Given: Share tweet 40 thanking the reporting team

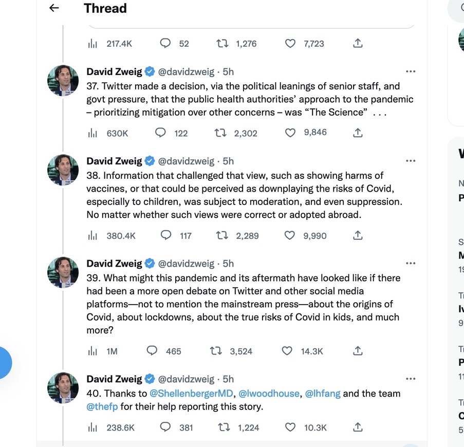Looking at the screenshot, I should (358, 427).
